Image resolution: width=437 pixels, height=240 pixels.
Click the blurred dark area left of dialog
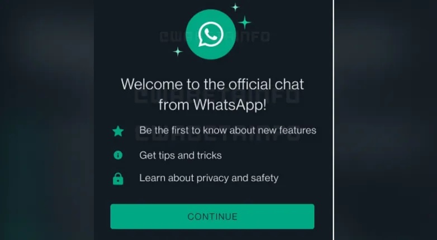[x=47, y=120]
